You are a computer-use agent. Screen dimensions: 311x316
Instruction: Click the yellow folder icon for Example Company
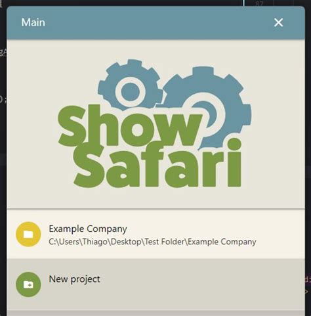click(28, 235)
